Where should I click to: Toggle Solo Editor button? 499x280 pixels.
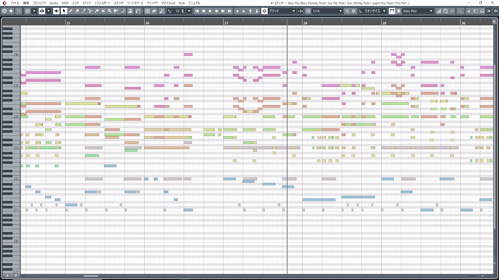pyautogui.click(x=4, y=11)
